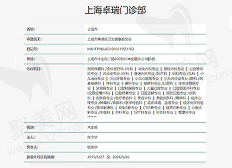
Task: Click the 小儿心脏病专业 specialty
Action: pos(147,78)
